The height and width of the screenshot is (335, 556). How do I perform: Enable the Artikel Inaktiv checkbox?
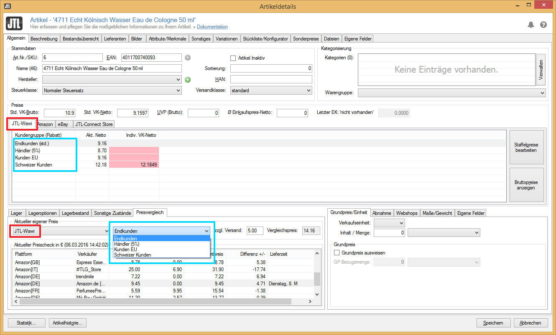pos(233,58)
